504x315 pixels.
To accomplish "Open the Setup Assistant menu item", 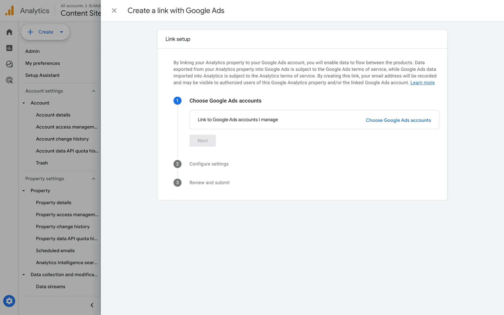I will pyautogui.click(x=42, y=75).
